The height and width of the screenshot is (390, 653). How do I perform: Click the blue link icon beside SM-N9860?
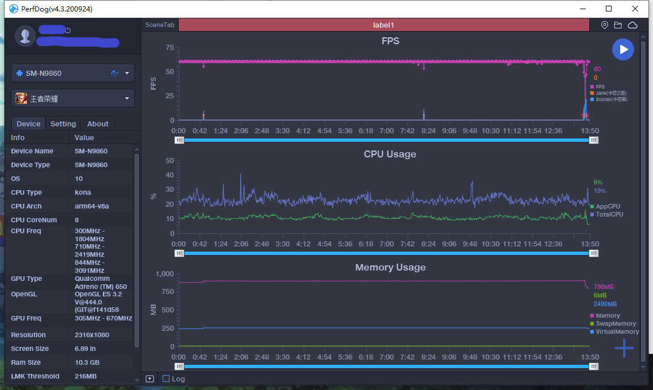tap(114, 73)
